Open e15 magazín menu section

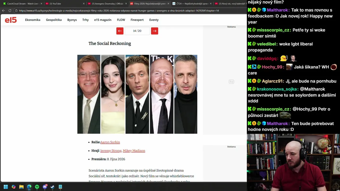coord(103,20)
